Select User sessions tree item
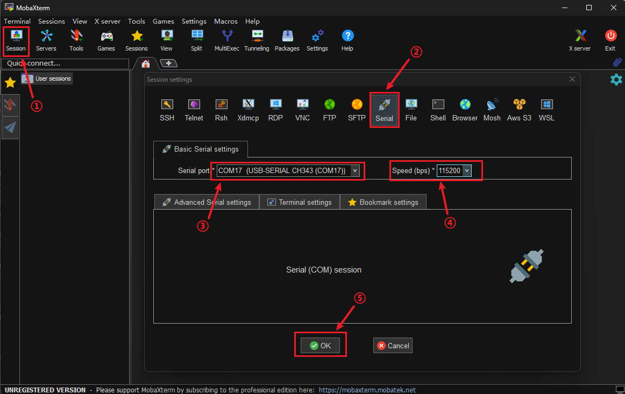The image size is (625, 394). click(x=47, y=78)
